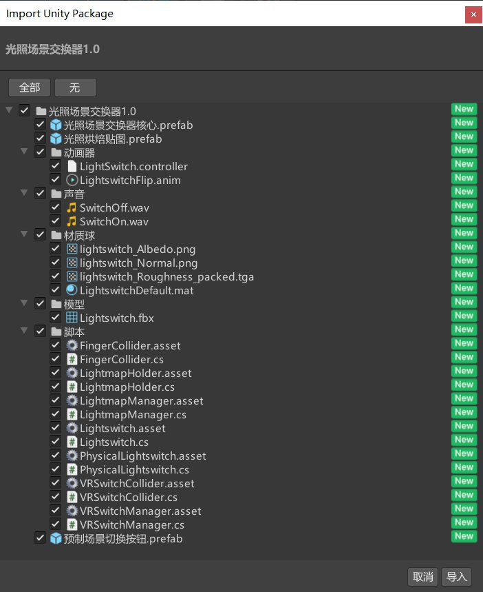This screenshot has height=592, width=483.
Task: Select the PhysicalLightswitch.asset file name
Action: click(x=143, y=456)
